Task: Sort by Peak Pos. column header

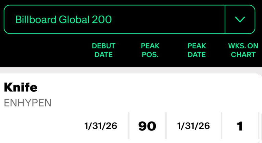Action: (150, 50)
